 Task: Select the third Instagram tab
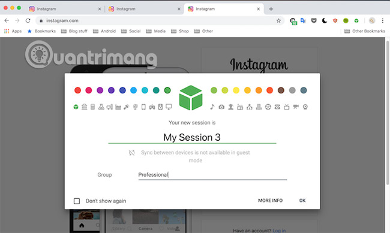click(x=223, y=9)
